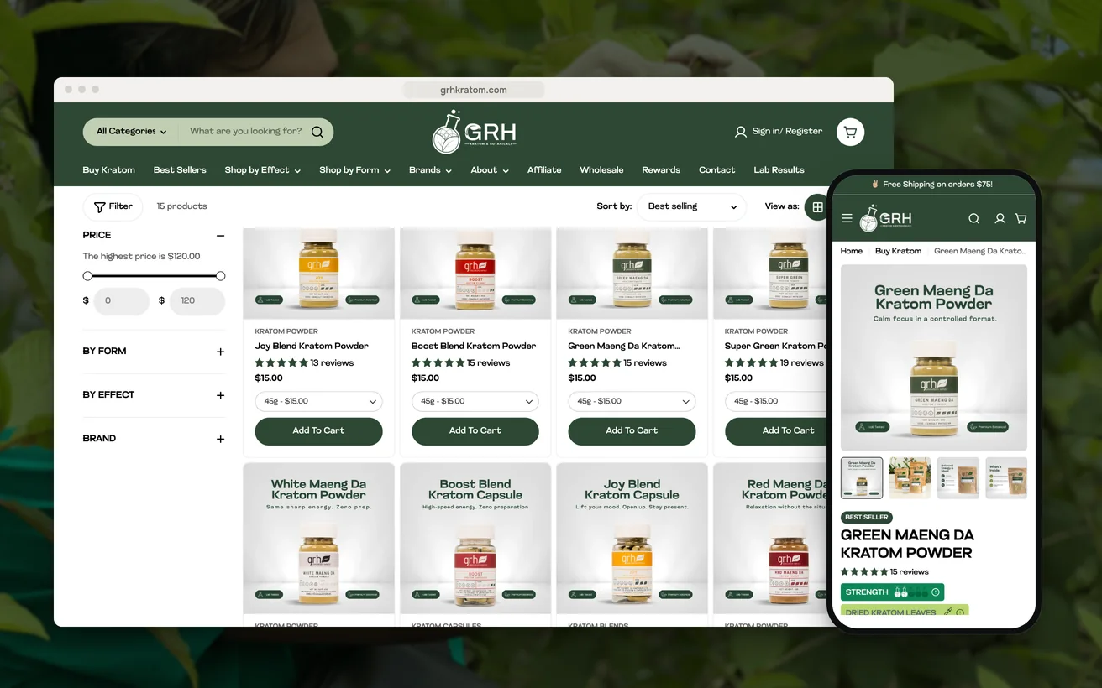This screenshot has width=1102, height=688.
Task: Open the Best Sellers nav link
Action: 180,170
